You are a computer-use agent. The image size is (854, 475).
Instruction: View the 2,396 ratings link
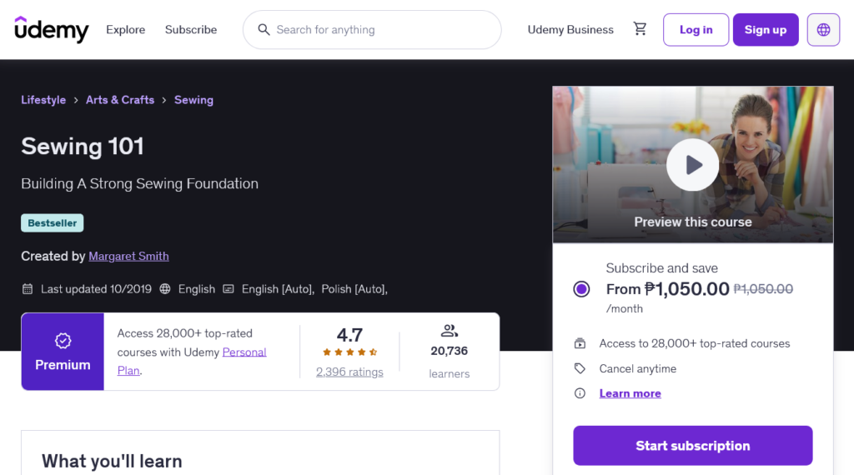349,372
